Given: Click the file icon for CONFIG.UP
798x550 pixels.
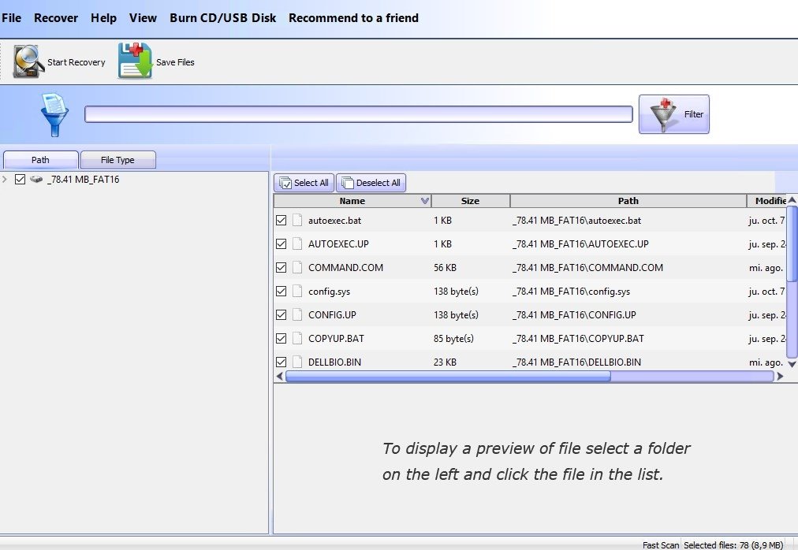Looking at the screenshot, I should point(297,314).
